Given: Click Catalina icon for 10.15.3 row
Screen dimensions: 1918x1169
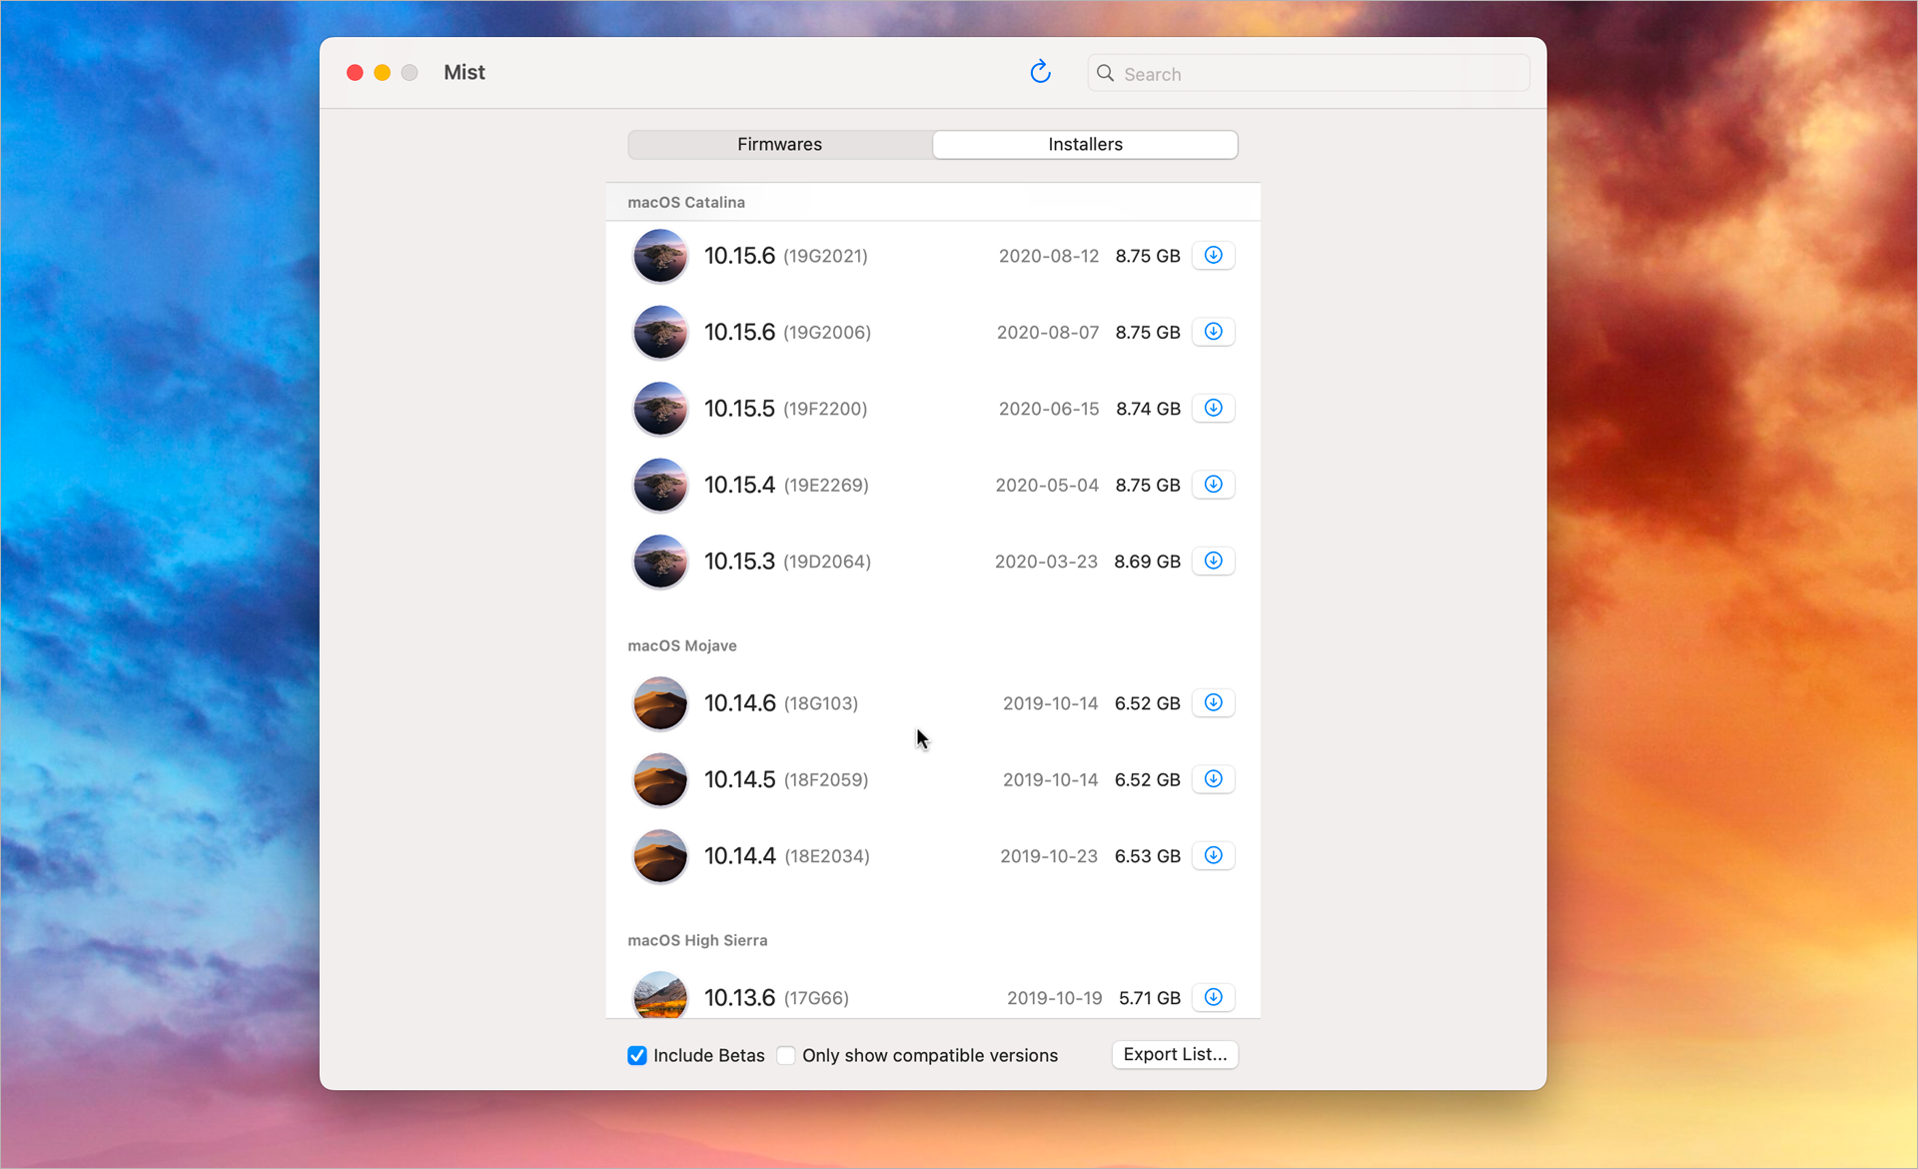Looking at the screenshot, I should pyautogui.click(x=660, y=562).
